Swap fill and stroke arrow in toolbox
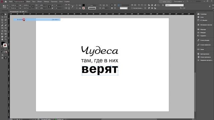The height and width of the screenshot is (120, 214). tap(6, 42)
